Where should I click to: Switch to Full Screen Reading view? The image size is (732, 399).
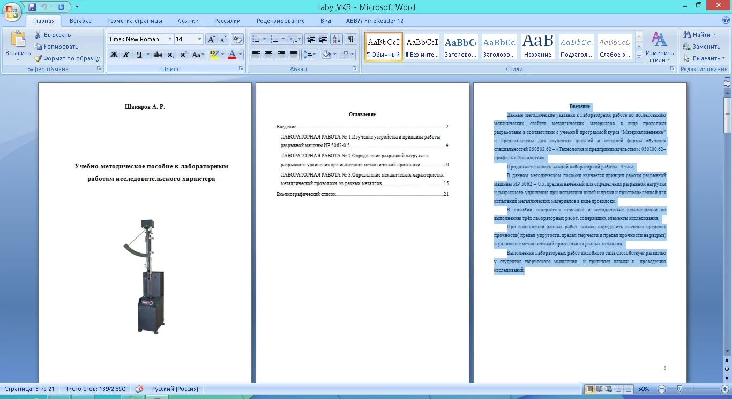(600, 389)
